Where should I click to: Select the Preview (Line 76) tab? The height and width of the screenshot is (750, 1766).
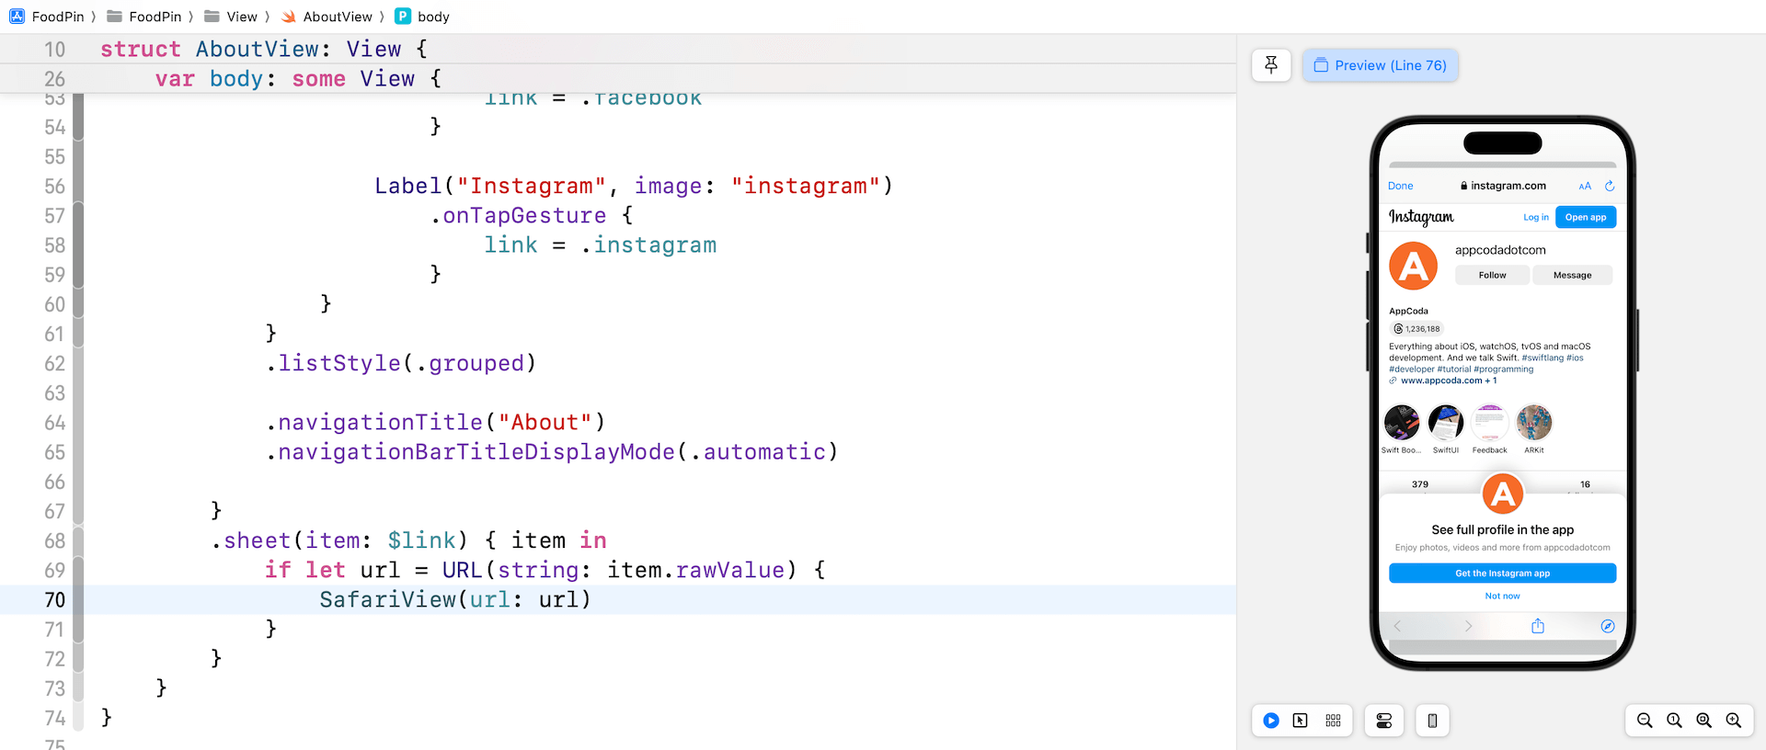pos(1380,65)
